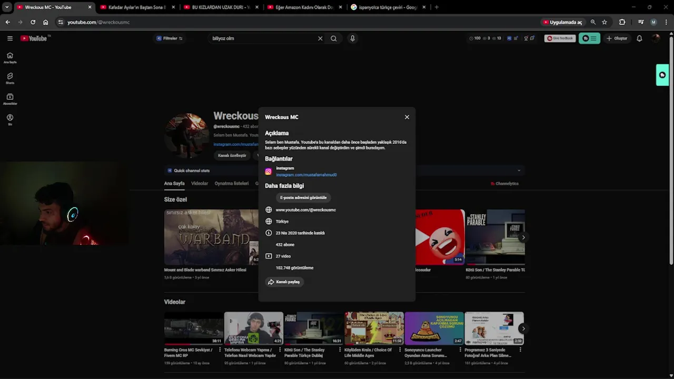The width and height of the screenshot is (674, 379).
Task: Open the instagram.com/mustafamahmud0 link in dialog
Action: point(306,175)
